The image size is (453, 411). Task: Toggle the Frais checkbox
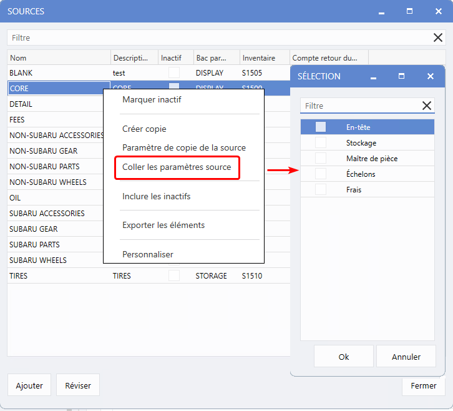click(x=320, y=189)
